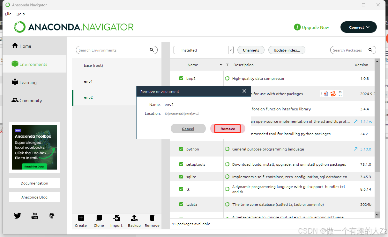The image size is (388, 237).
Task: Click the Upgrade Now link
Action: pos(315,27)
